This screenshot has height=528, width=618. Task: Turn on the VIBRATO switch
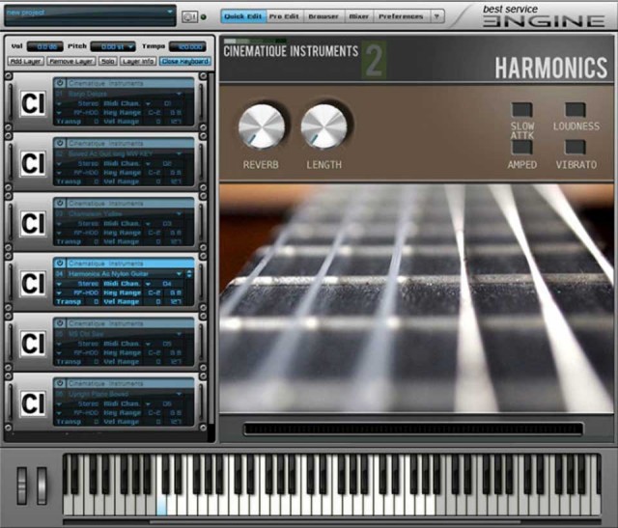tap(576, 148)
